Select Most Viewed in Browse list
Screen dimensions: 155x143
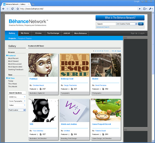pyautogui.click(x=13, y=61)
